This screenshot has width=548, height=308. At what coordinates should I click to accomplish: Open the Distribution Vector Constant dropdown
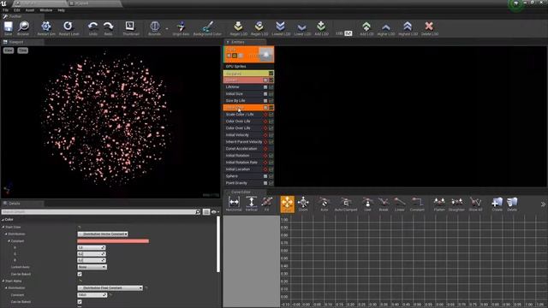pos(103,234)
